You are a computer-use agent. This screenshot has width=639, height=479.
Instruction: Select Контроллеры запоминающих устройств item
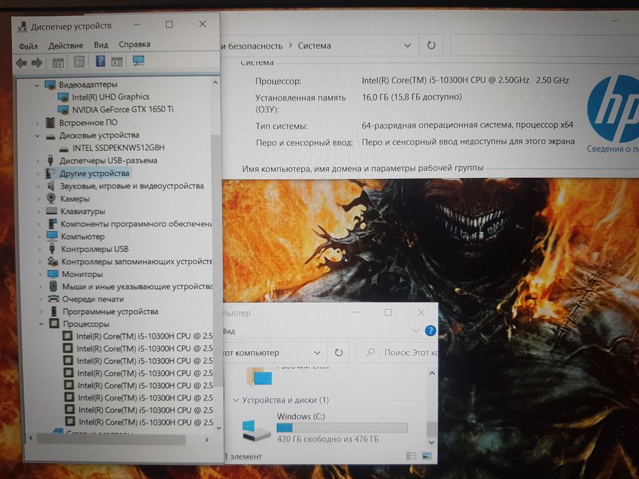tap(137, 261)
